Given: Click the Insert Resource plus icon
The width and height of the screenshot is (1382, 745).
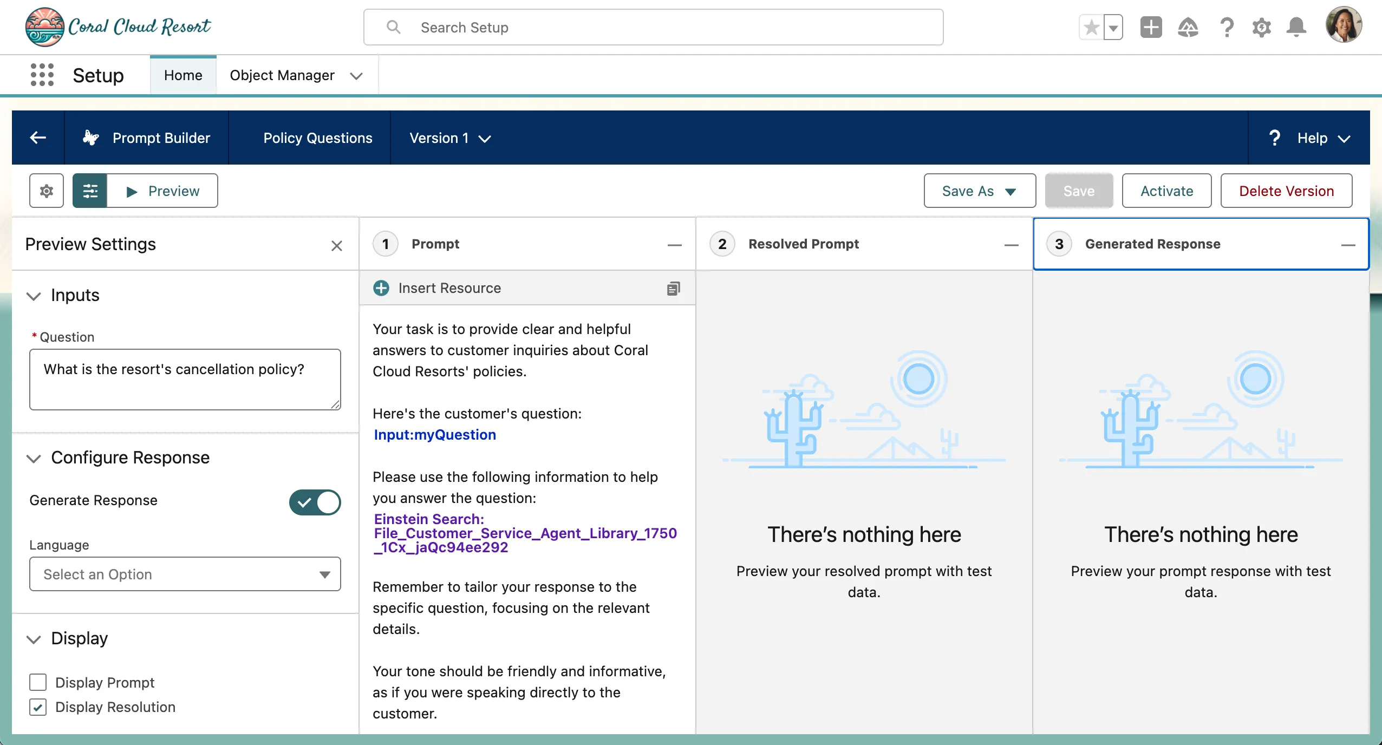Looking at the screenshot, I should (381, 288).
